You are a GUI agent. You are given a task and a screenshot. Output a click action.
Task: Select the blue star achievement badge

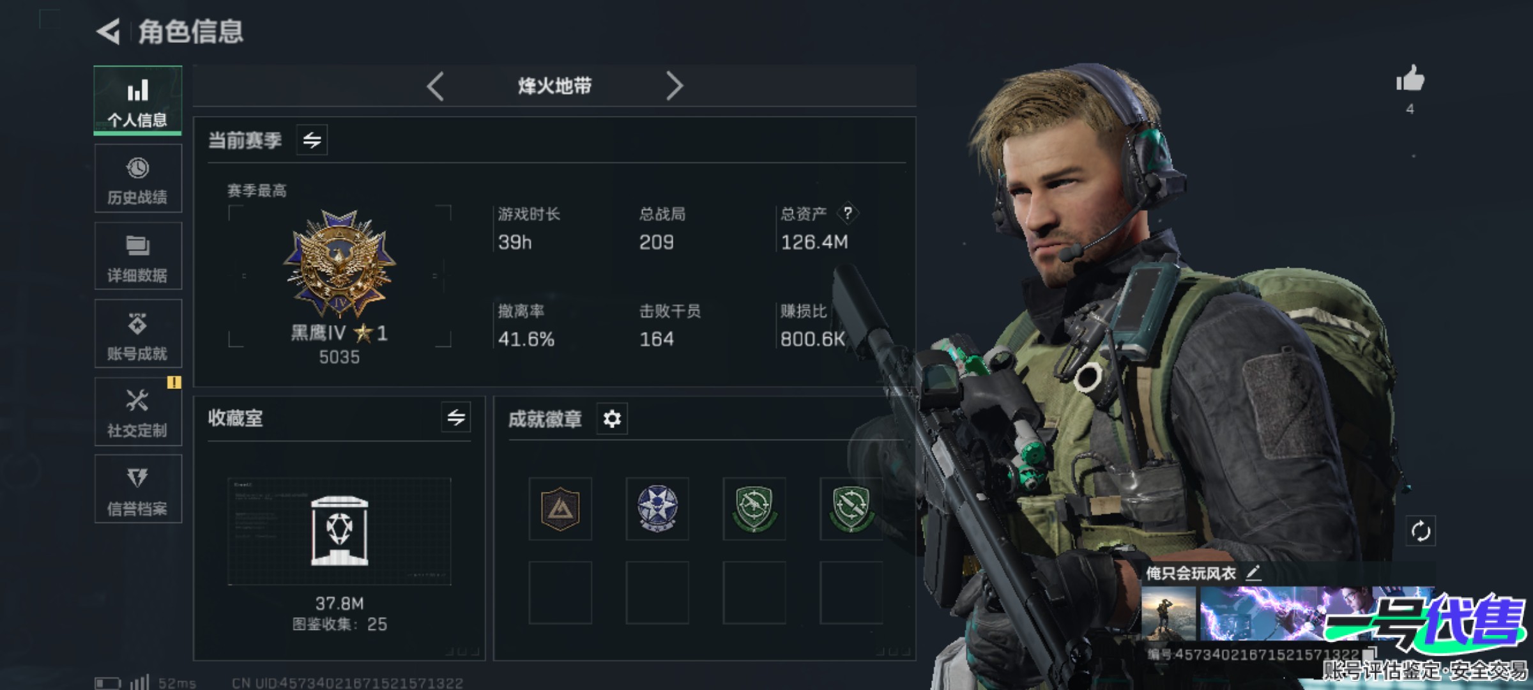(657, 509)
